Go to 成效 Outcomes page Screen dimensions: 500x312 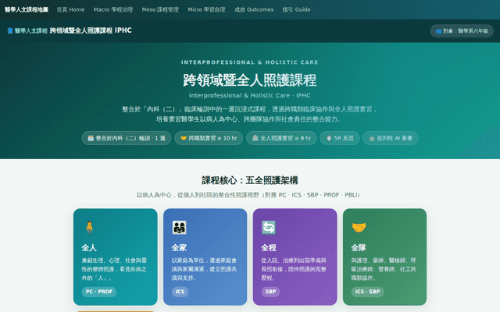(x=254, y=9)
